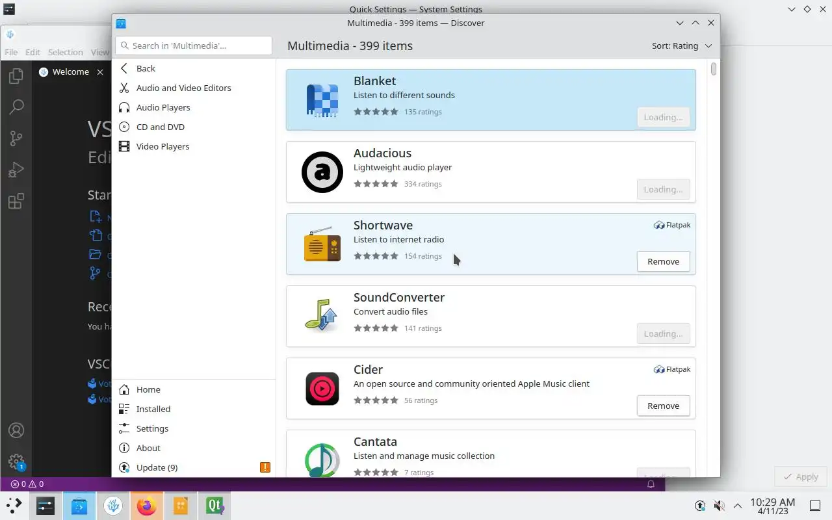This screenshot has width=832, height=520.
Task: Click the SoundConverter Loading button
Action: [663, 333]
